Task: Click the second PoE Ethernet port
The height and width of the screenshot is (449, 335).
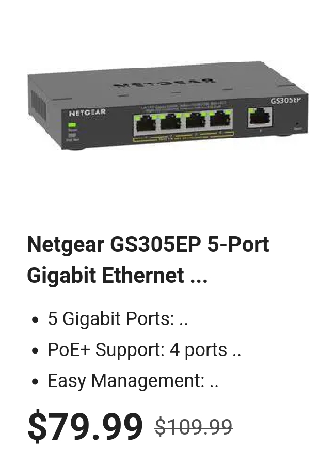Action: [171, 122]
